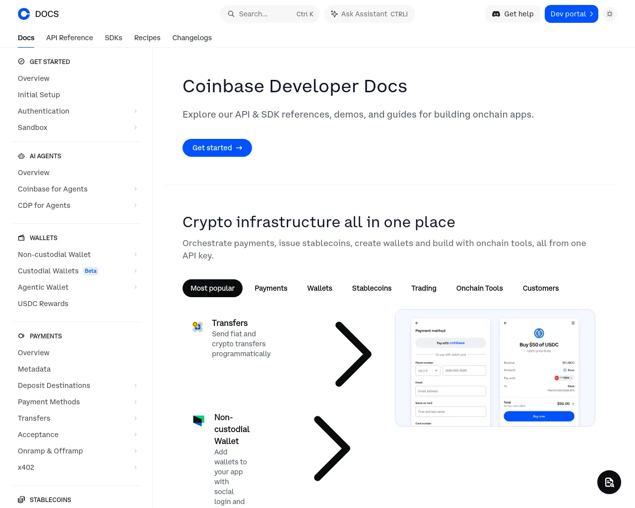Click the AI Agents robot icon
Viewport: 635px width, 508px height.
21,156
